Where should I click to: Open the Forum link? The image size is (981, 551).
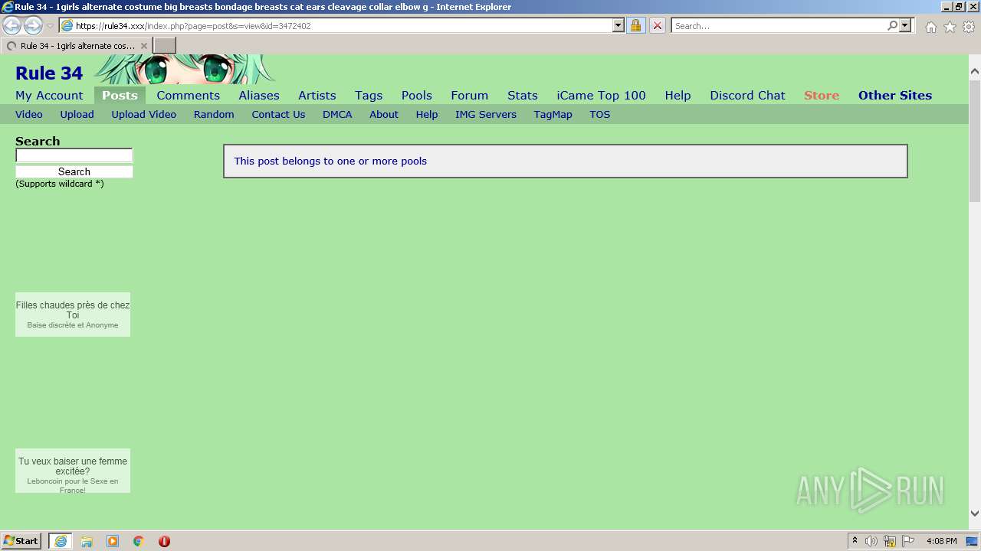click(470, 96)
